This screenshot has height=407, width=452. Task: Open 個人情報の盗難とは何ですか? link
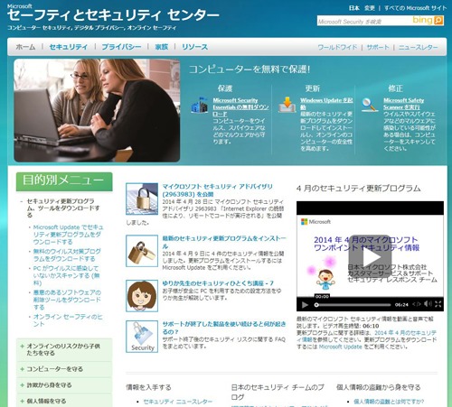tap(389, 402)
